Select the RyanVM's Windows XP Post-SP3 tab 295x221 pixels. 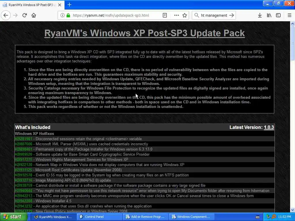(x=32, y=5)
